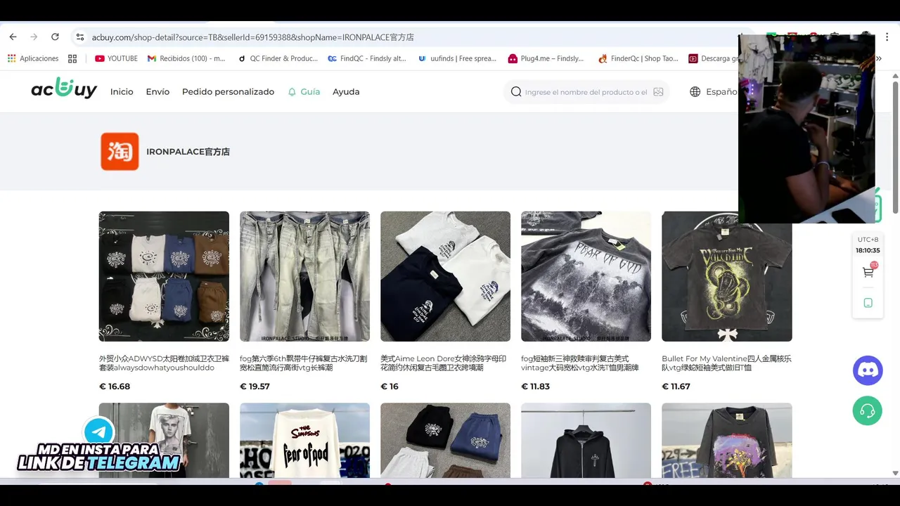The height and width of the screenshot is (506, 900).
Task: Open Inicio menu item
Action: [x=122, y=92]
